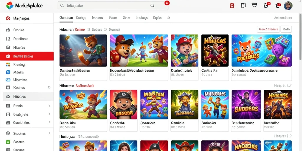
Task: Switch to the Diplice tab
Action: [x=157, y=18]
